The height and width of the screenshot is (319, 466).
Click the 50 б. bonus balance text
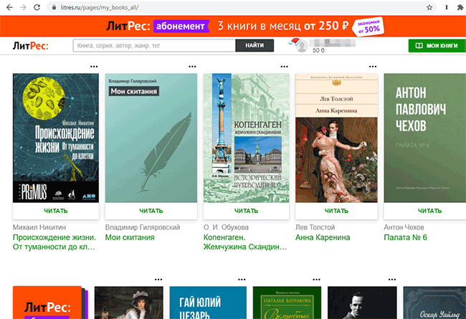319,51
